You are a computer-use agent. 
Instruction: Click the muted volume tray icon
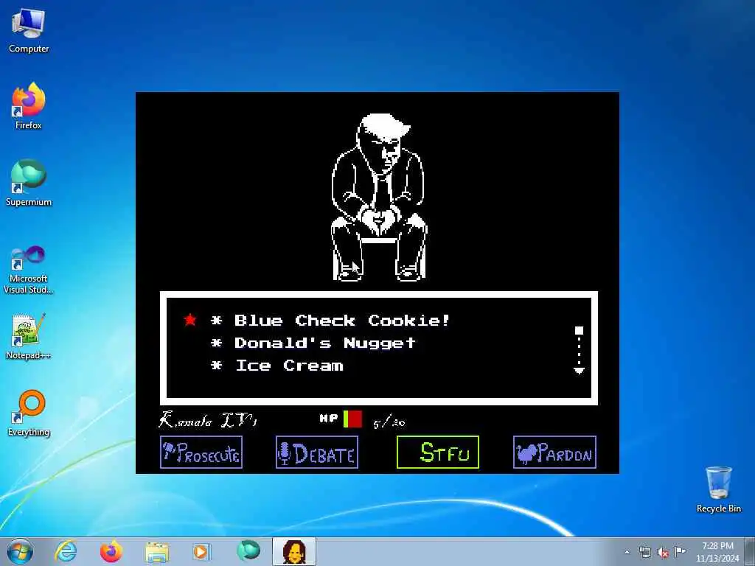pyautogui.click(x=663, y=552)
